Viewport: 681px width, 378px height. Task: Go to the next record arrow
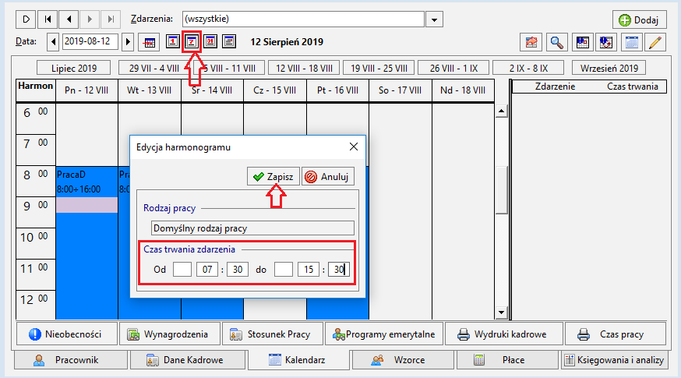coord(90,19)
